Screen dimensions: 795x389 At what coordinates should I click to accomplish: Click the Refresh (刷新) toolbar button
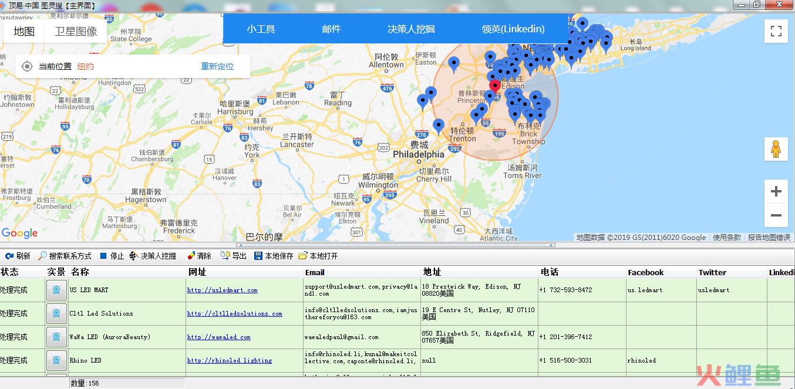click(x=18, y=256)
